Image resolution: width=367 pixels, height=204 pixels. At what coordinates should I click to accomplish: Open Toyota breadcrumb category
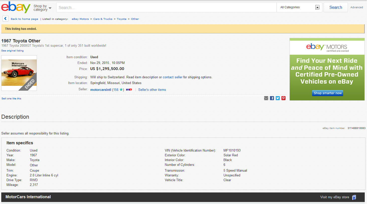[x=122, y=19]
